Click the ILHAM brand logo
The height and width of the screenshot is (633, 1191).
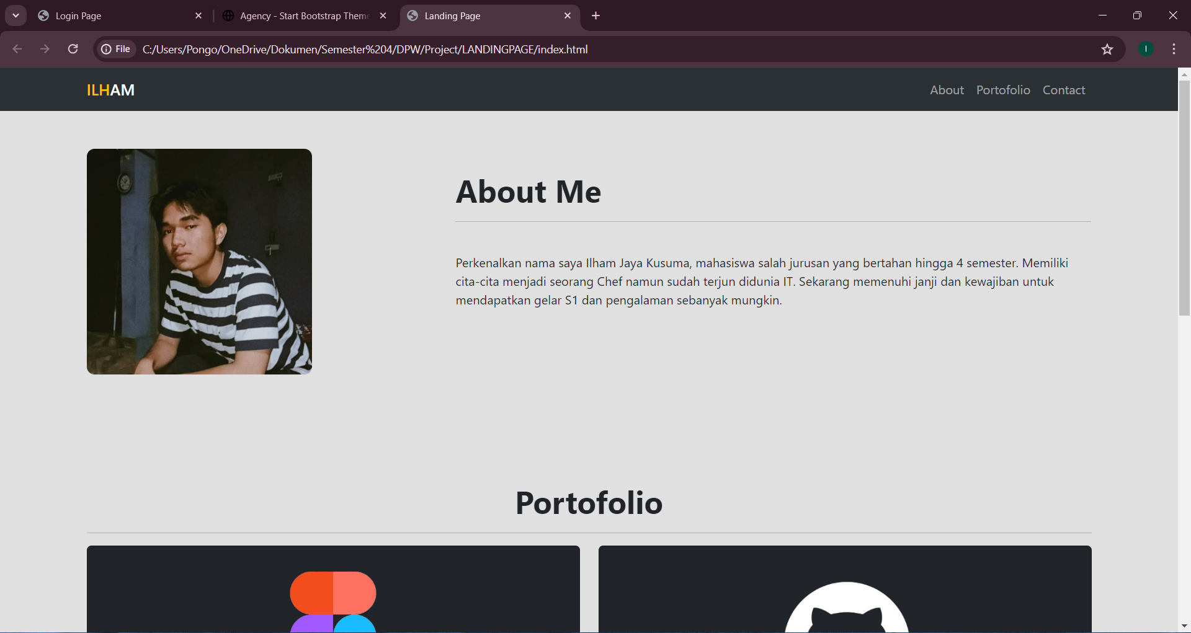[110, 90]
